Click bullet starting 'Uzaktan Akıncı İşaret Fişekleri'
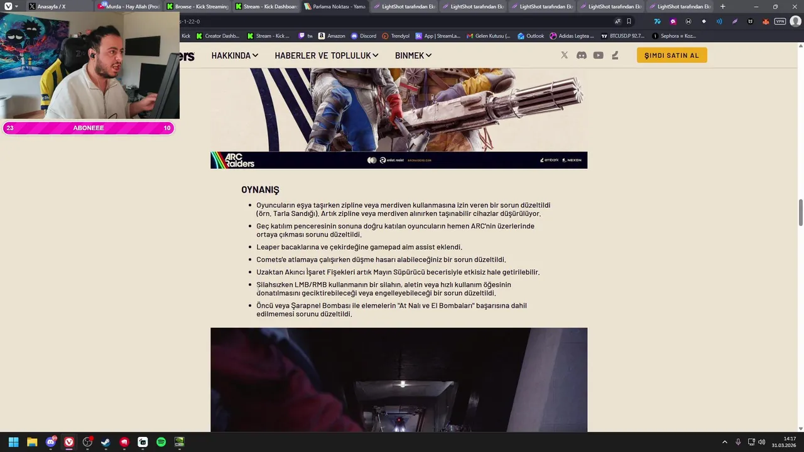The image size is (804, 452). click(398, 272)
